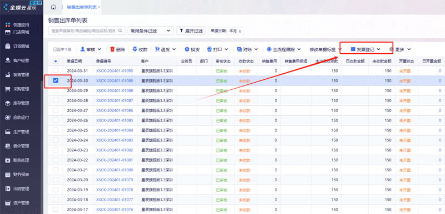Expand the 发票登记 dropdown arrow
The width and height of the screenshot is (445, 214).
tap(378, 49)
